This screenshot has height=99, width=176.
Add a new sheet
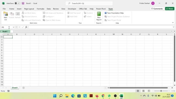[x=23, y=88]
